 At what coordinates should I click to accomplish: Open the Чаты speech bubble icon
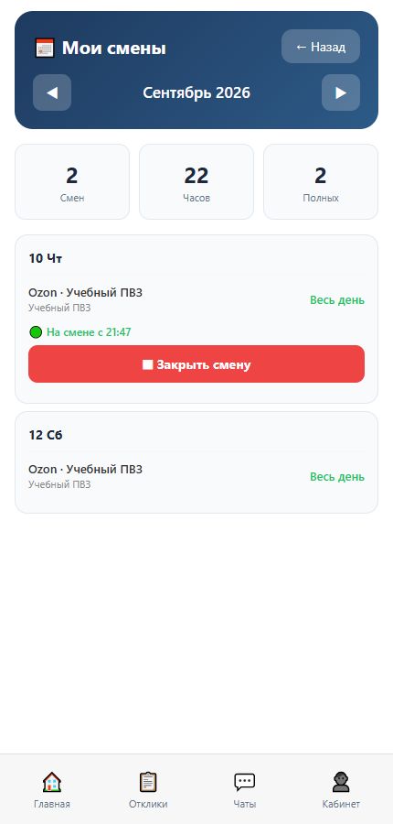tap(245, 782)
